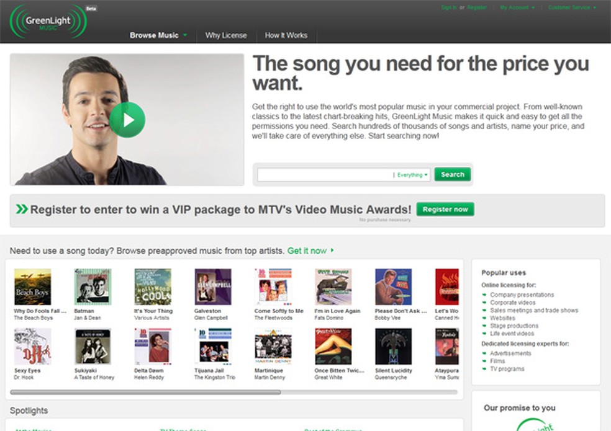
Task: Click the Sign In link
Action: (449, 7)
